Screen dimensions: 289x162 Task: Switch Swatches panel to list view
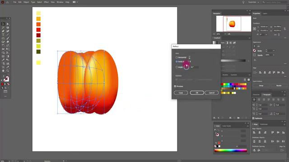click(245, 80)
